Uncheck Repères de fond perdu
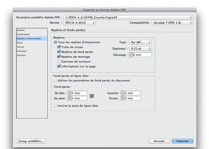Image resolution: width=209 pixels, height=149 pixels. [x=59, y=52]
